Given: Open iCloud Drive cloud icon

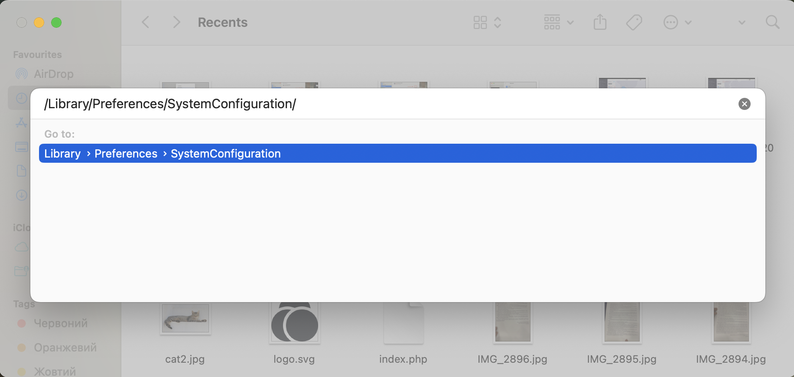Looking at the screenshot, I should [x=21, y=247].
